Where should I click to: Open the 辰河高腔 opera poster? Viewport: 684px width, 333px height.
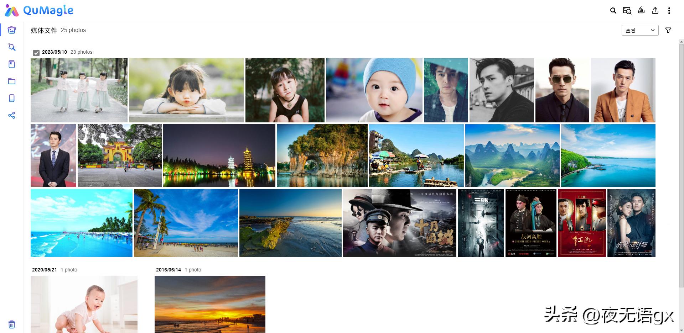531,223
